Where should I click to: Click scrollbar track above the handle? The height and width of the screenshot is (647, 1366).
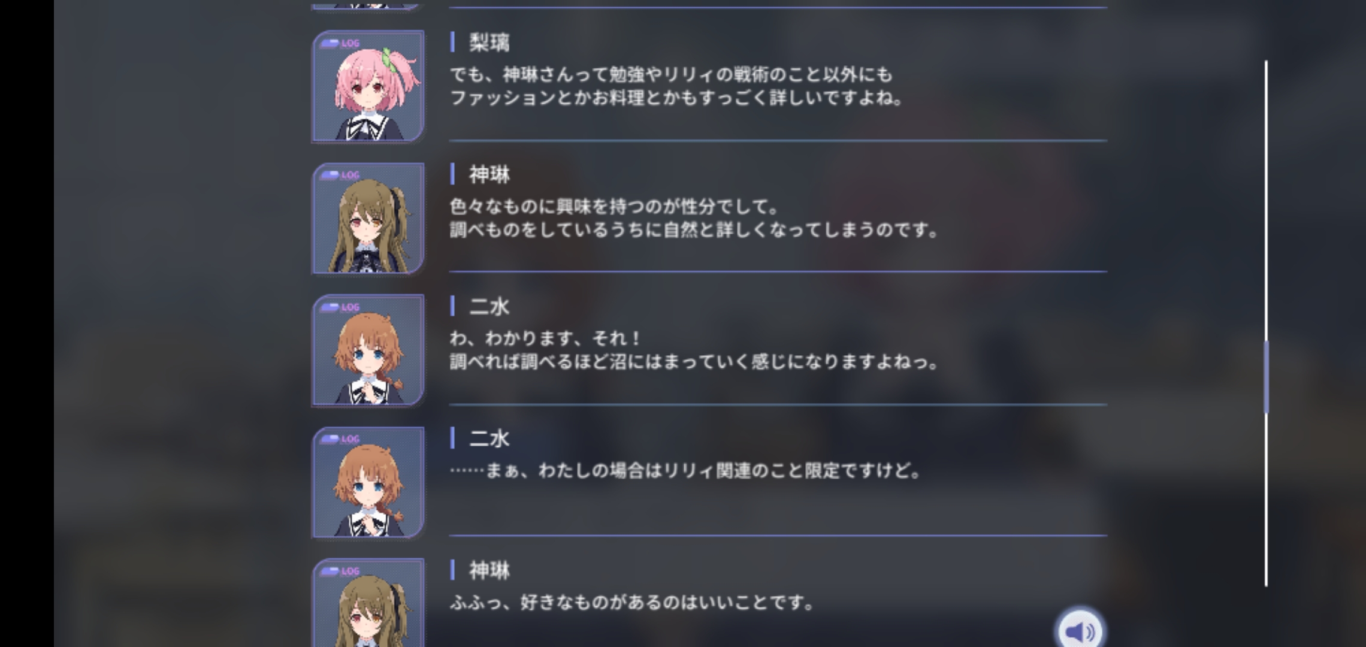1266,200
